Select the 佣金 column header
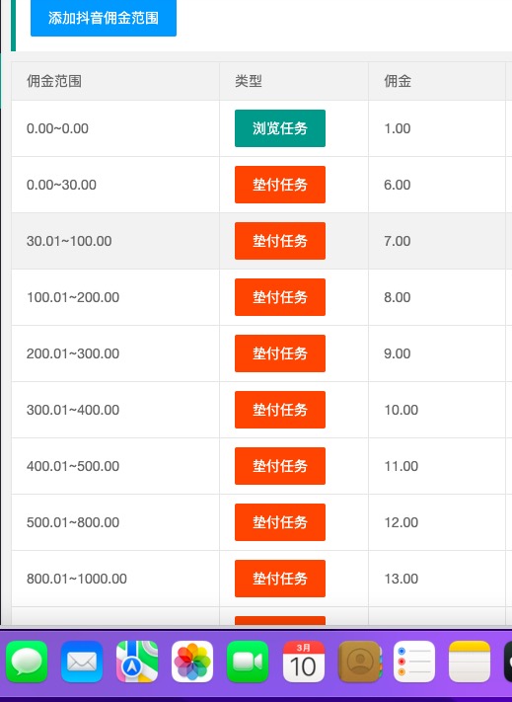 pos(437,81)
